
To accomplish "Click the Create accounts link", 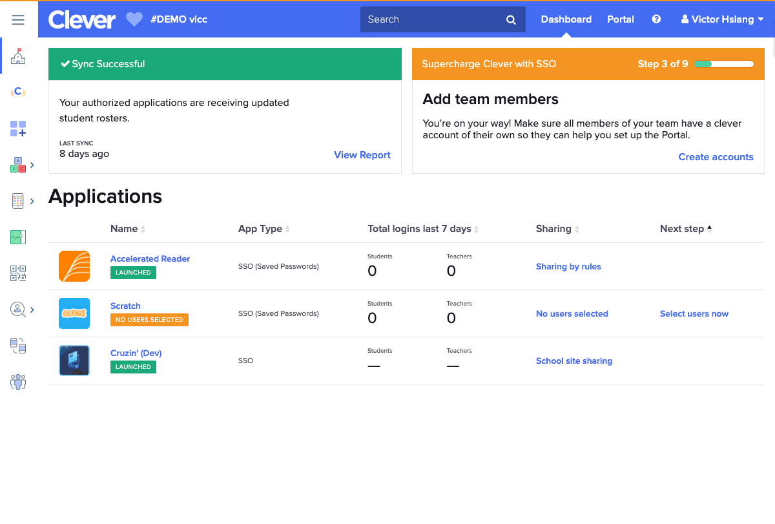I will point(716,157).
